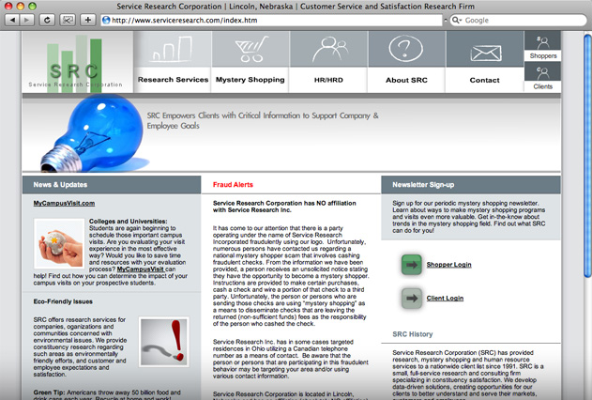592x400 pixels.
Task: Open the Client Login link
Action: (x=445, y=298)
